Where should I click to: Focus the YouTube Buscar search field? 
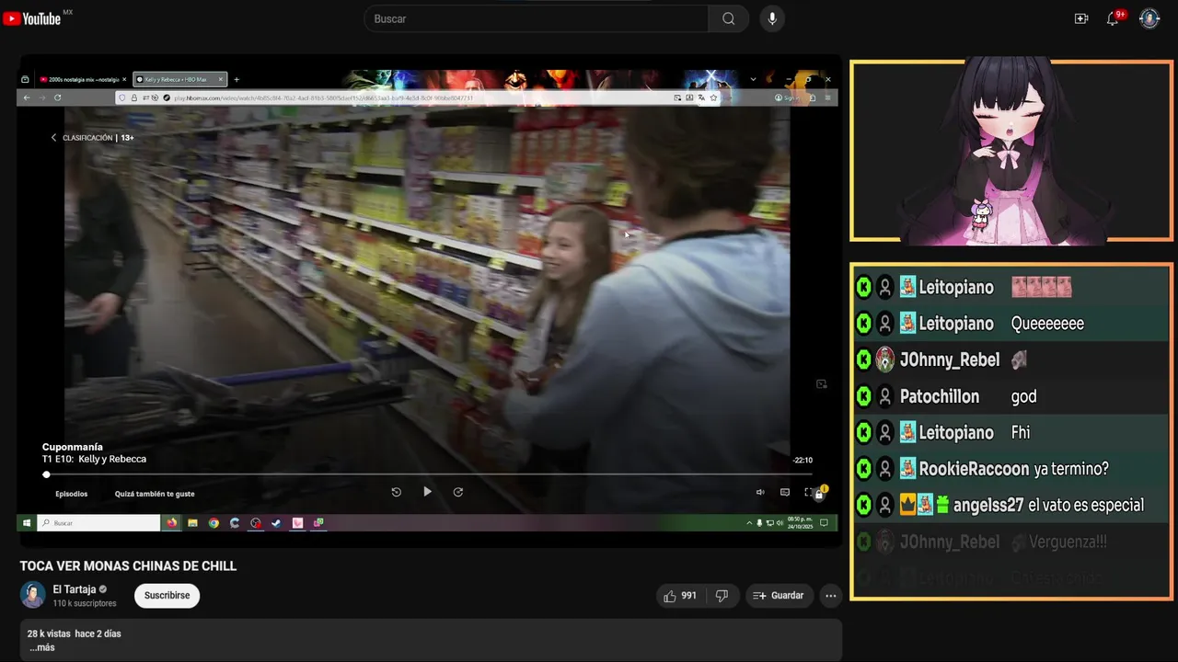click(537, 18)
